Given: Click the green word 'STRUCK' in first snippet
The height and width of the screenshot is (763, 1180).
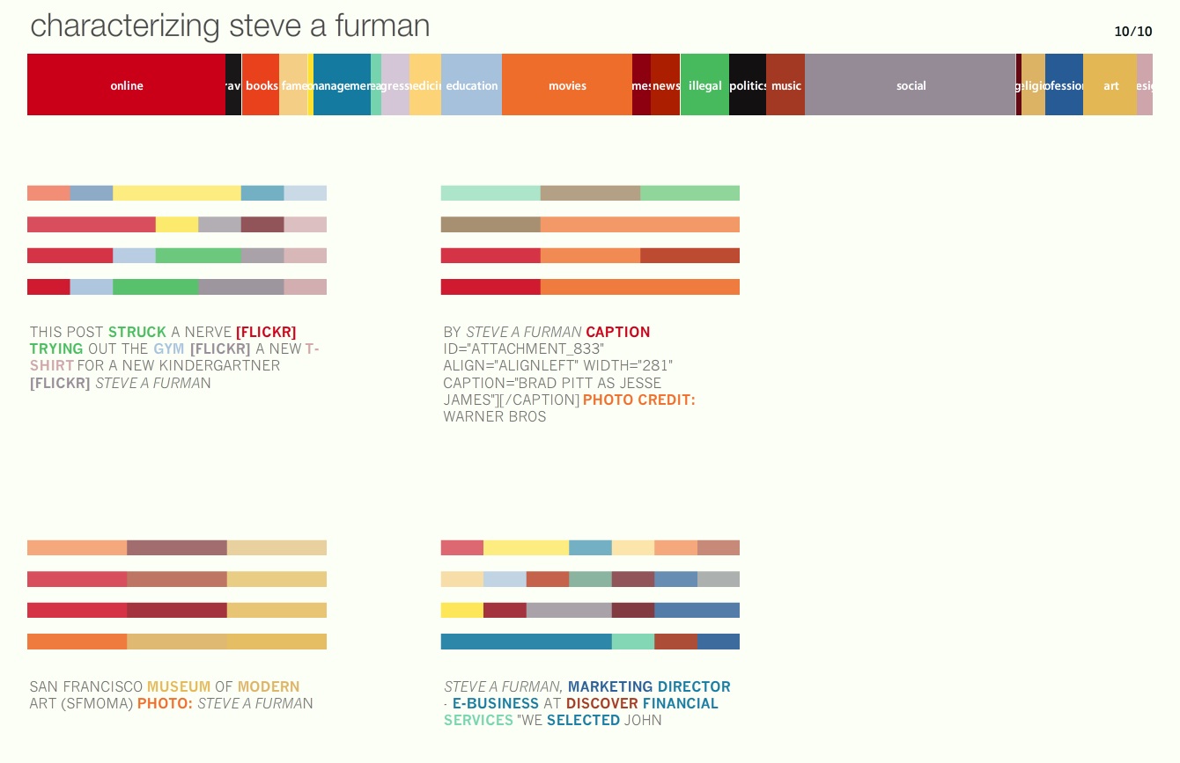Looking at the screenshot, I should coord(137,333).
